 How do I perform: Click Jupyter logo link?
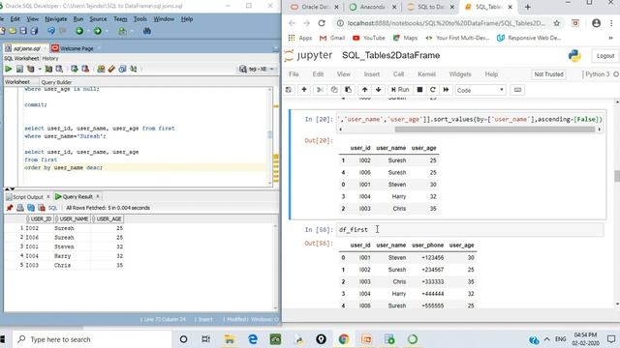(x=308, y=56)
